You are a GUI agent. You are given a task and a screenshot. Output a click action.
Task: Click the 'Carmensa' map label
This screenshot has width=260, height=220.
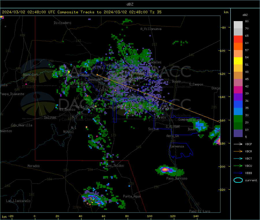[177, 146]
